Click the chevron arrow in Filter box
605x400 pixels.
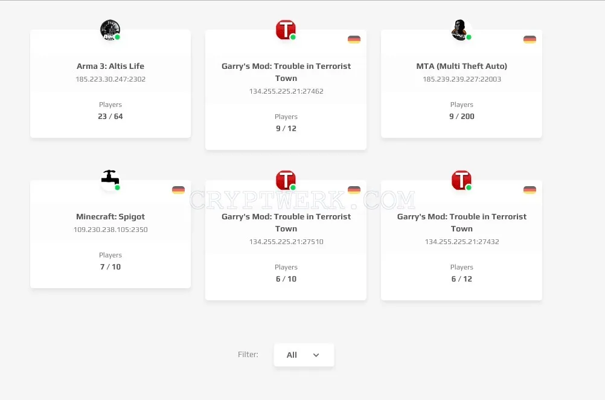[316, 355]
